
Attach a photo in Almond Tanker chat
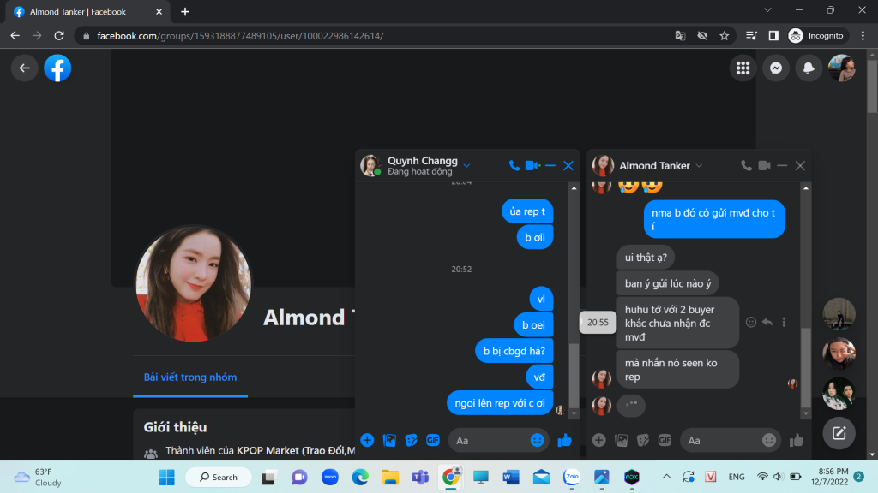(x=621, y=441)
